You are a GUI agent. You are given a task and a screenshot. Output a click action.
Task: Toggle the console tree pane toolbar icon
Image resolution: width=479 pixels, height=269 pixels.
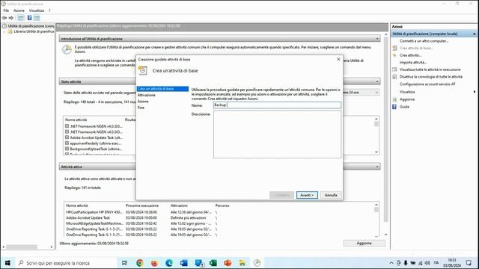[21, 18]
